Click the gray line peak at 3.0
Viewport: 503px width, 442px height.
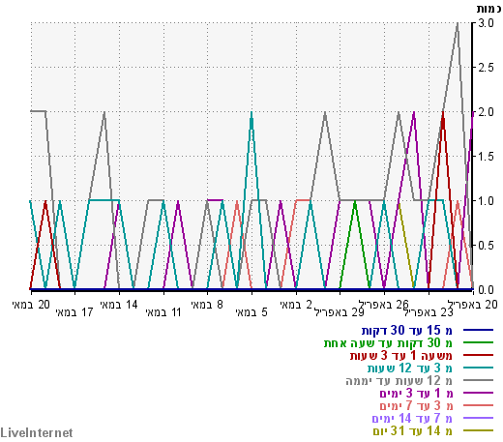[458, 23]
